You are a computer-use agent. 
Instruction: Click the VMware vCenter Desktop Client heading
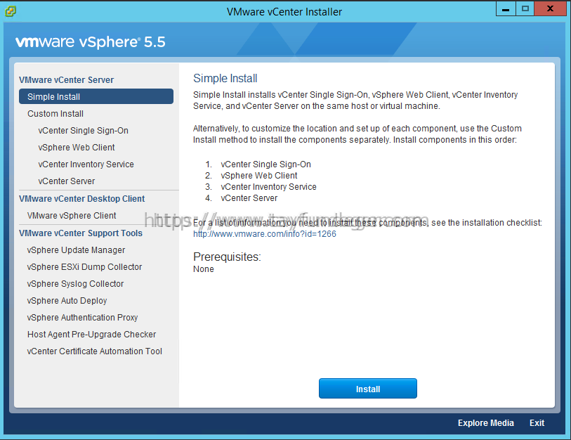click(82, 199)
